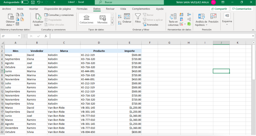Open the Complementos tab

[141, 9]
